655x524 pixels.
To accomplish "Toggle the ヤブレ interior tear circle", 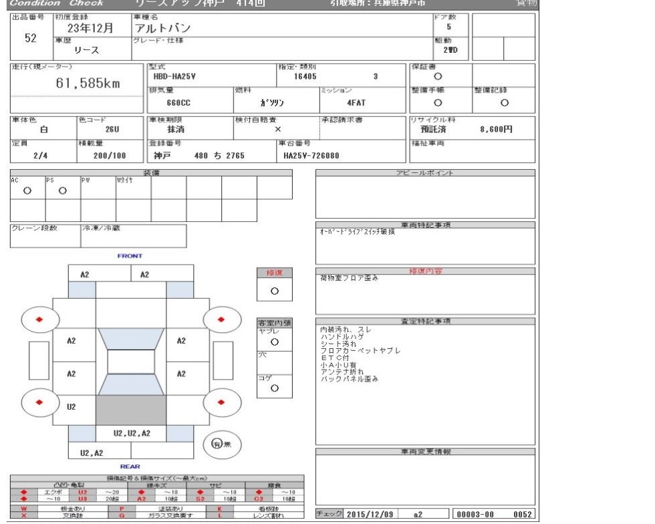I will coord(274,342).
